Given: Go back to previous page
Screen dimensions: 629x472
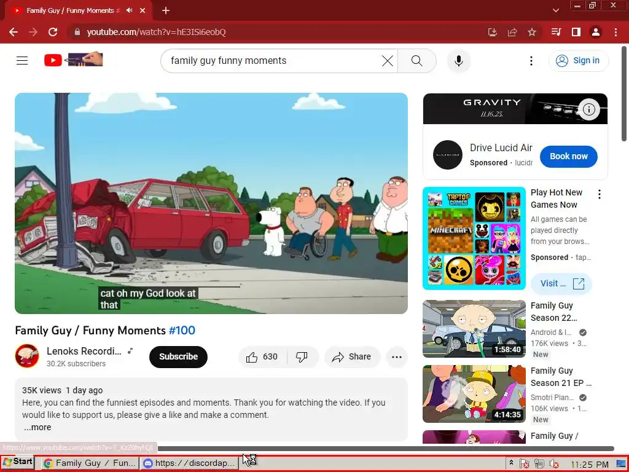Looking at the screenshot, I should coord(14,32).
